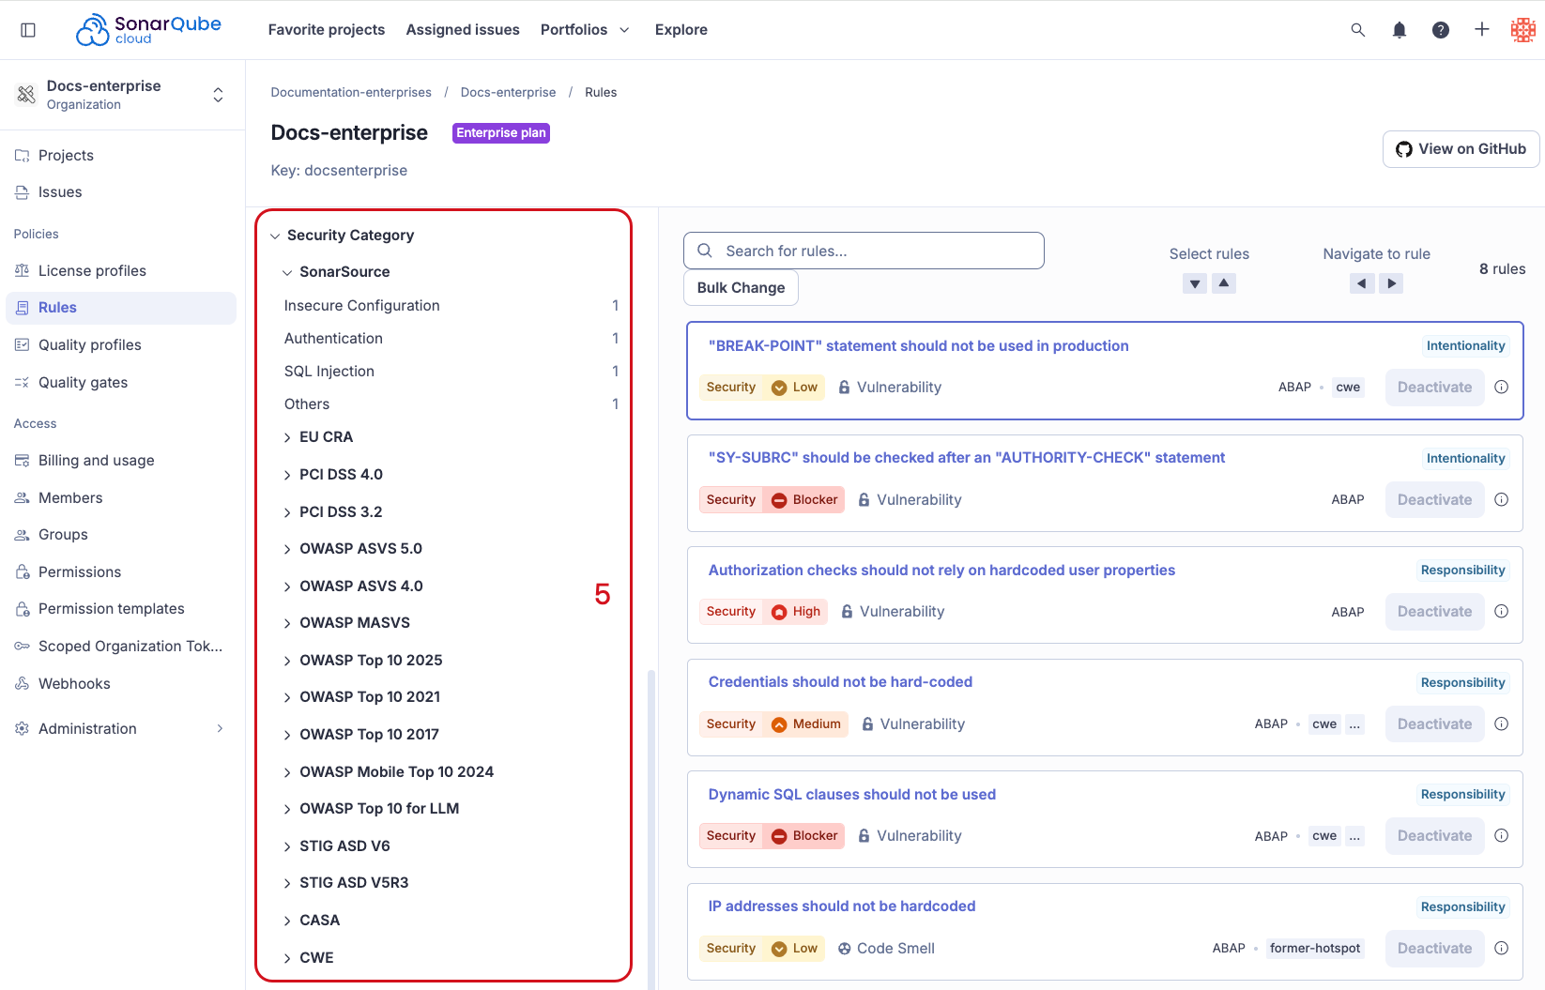Click the Bulk Change button
The height and width of the screenshot is (990, 1545).
tap(741, 288)
